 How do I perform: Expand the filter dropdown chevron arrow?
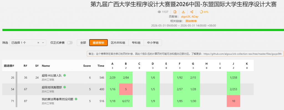pyautogui.click(x=43, y=43)
